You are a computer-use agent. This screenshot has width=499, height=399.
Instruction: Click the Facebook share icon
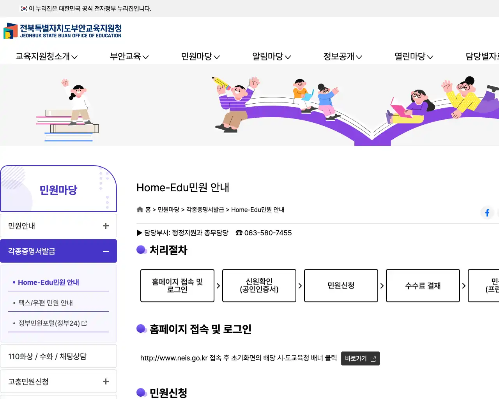pyautogui.click(x=487, y=212)
